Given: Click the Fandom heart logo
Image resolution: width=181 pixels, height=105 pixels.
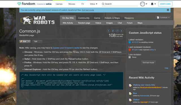Looking at the screenshot, I should point(19,4).
